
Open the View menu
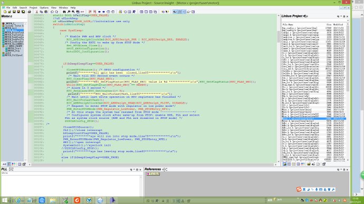(54, 8)
